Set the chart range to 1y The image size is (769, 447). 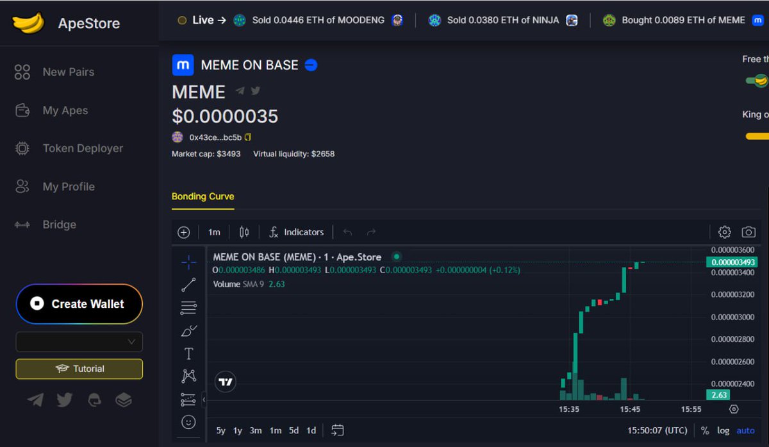238,430
